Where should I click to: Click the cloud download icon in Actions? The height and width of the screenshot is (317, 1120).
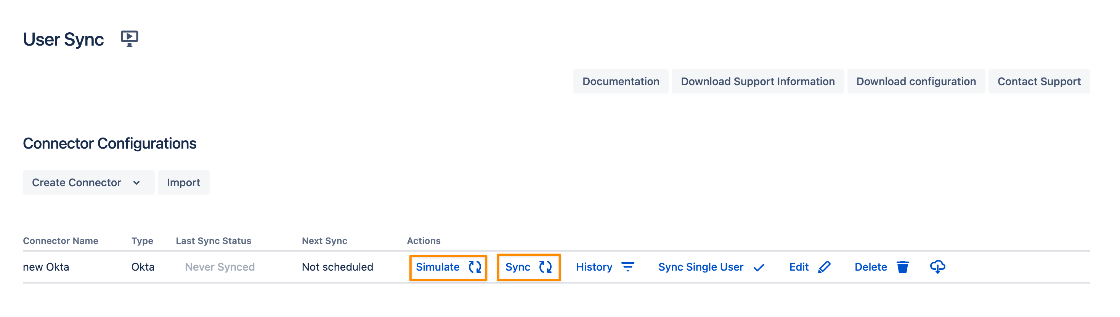(x=937, y=267)
